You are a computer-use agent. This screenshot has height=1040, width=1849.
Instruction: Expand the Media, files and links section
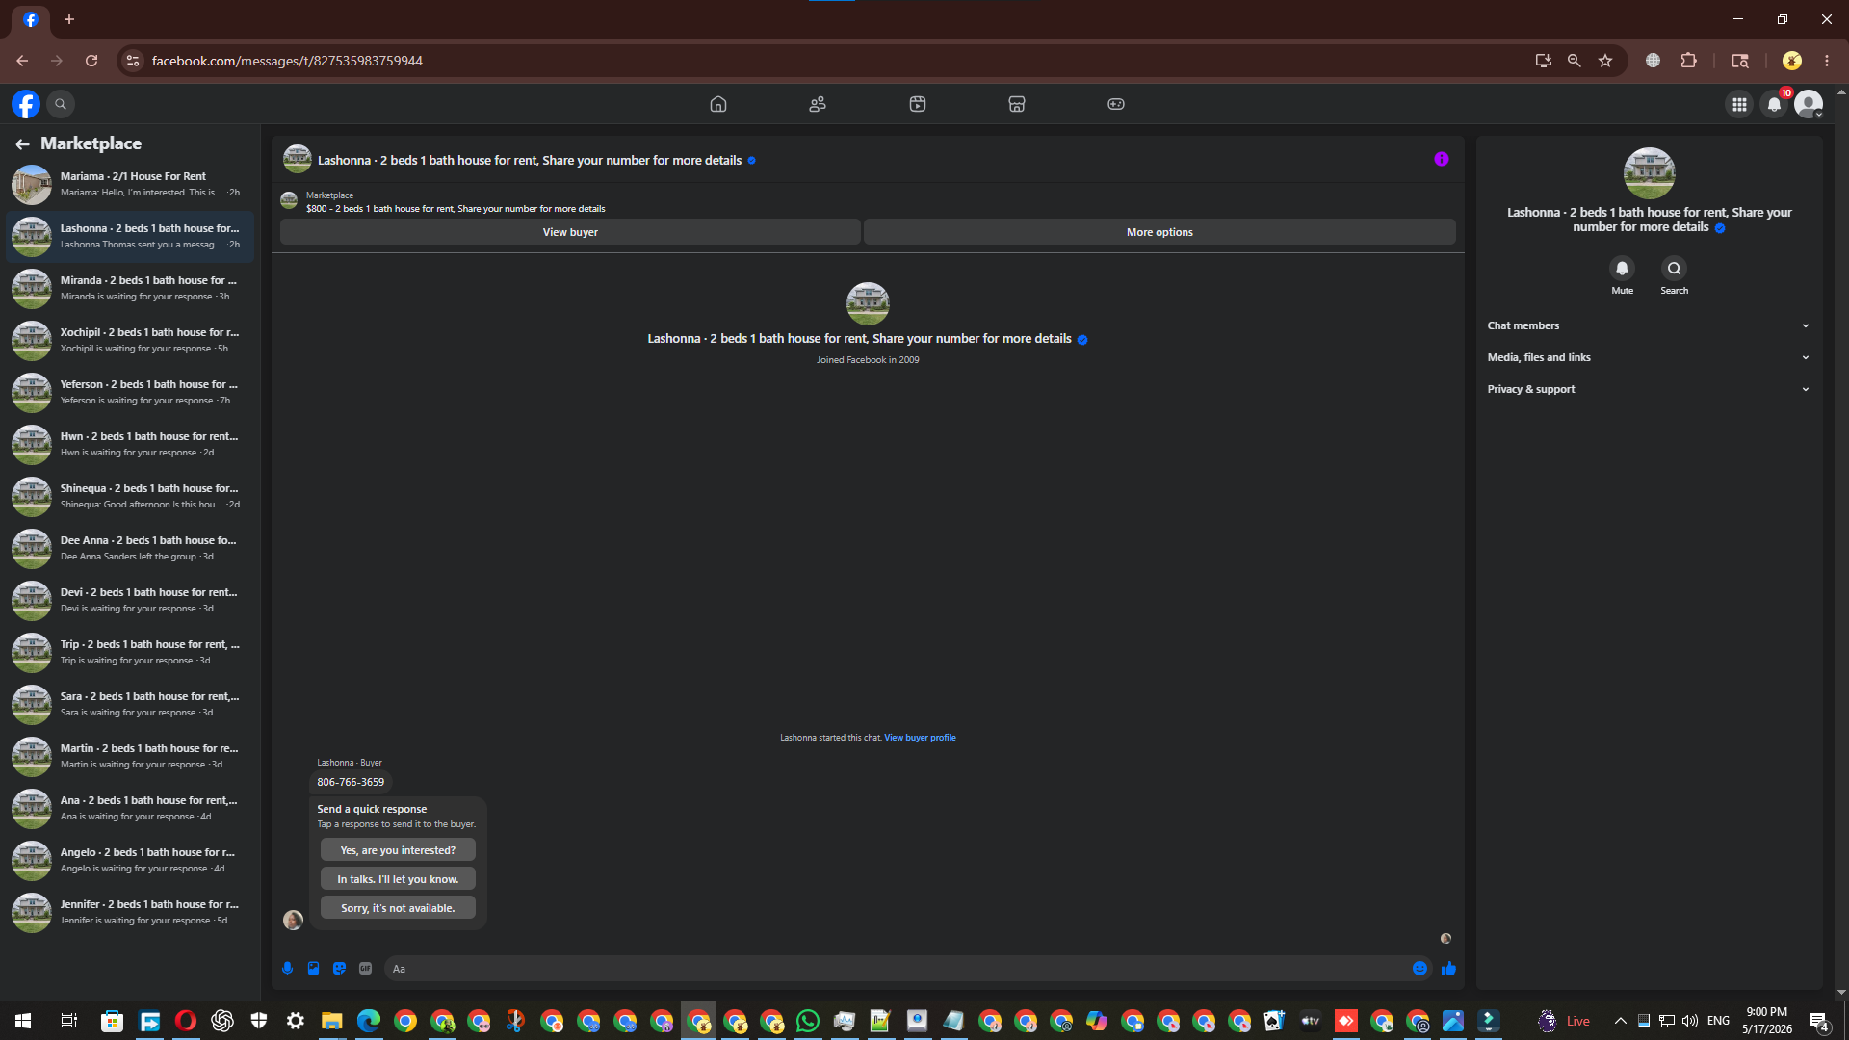(x=1649, y=357)
